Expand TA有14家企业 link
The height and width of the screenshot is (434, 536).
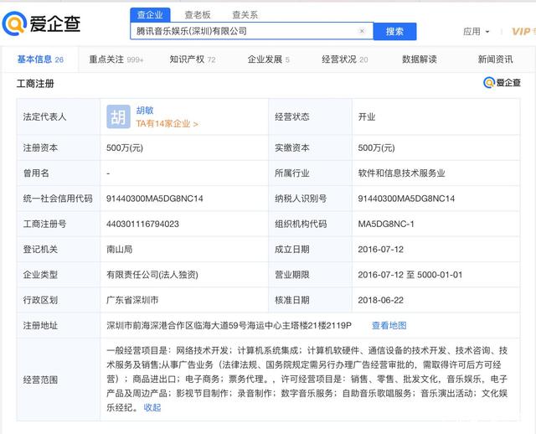pyautogui.click(x=167, y=123)
